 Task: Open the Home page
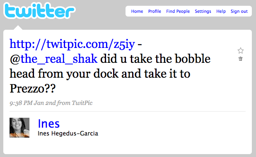coord(137,11)
